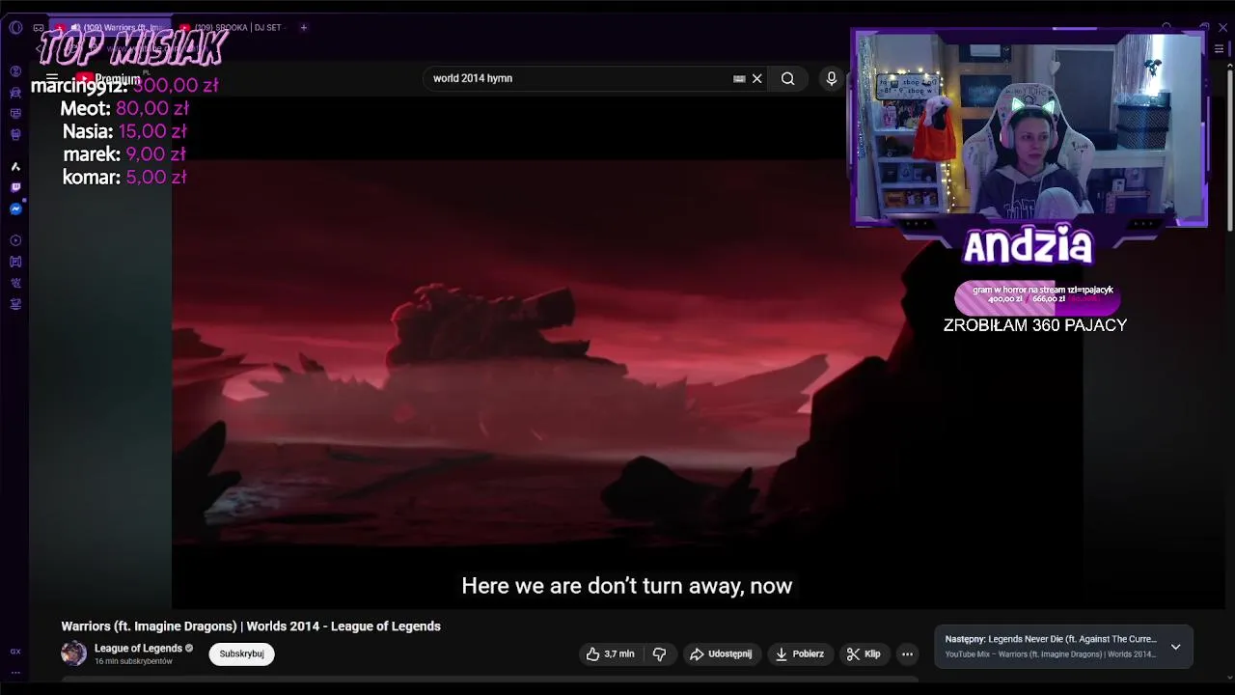Switch to the Warriors YouTube tab
The width and height of the screenshot is (1235, 695).
(x=109, y=27)
